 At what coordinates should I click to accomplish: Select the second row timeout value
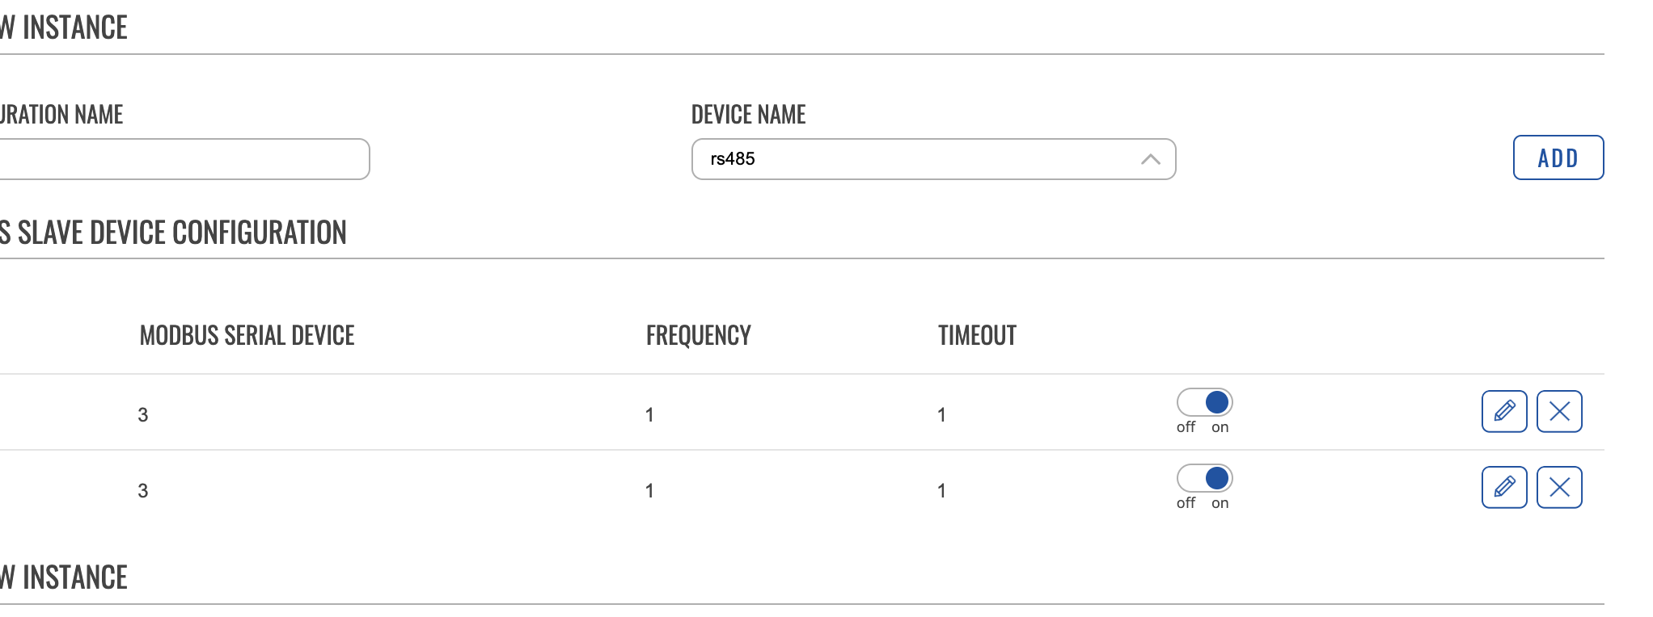(x=941, y=491)
